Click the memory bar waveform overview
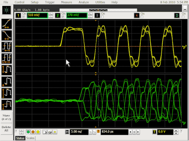 click(x=98, y=10)
